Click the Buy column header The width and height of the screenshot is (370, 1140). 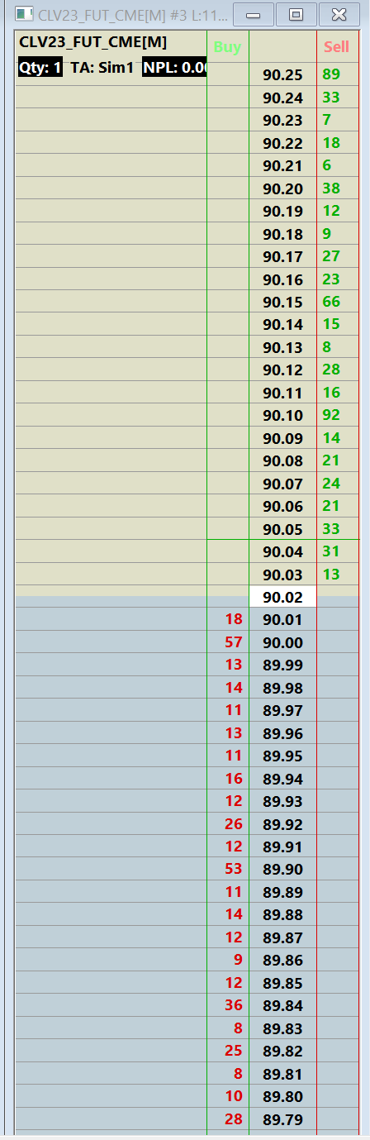227,47
